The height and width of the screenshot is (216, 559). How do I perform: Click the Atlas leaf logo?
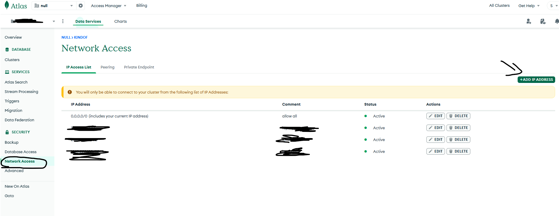[x=7, y=5]
